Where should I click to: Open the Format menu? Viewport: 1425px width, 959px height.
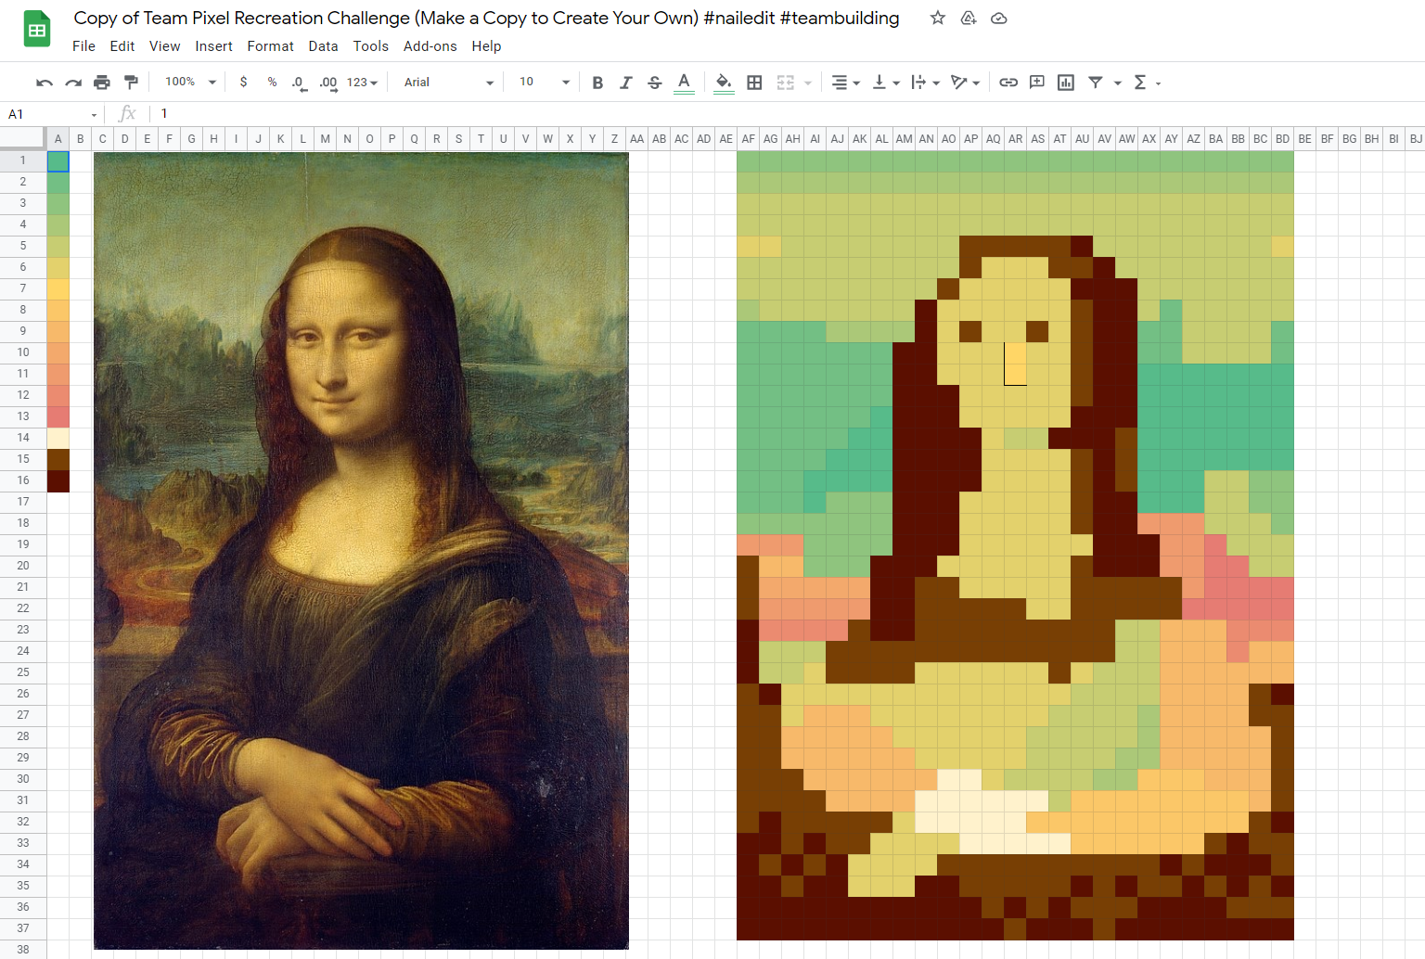coord(270,46)
